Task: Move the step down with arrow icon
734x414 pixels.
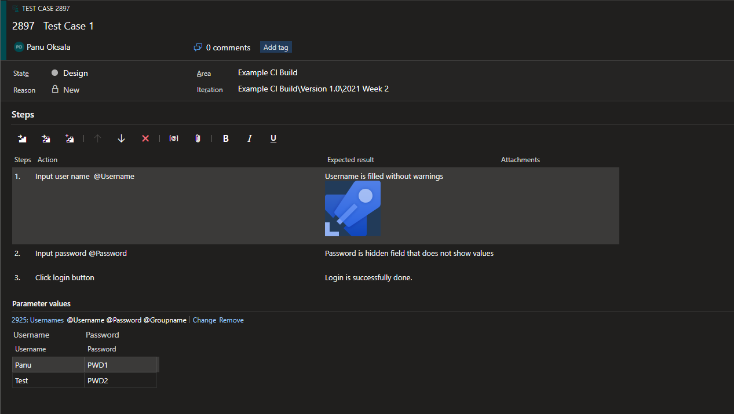Action: click(x=121, y=138)
